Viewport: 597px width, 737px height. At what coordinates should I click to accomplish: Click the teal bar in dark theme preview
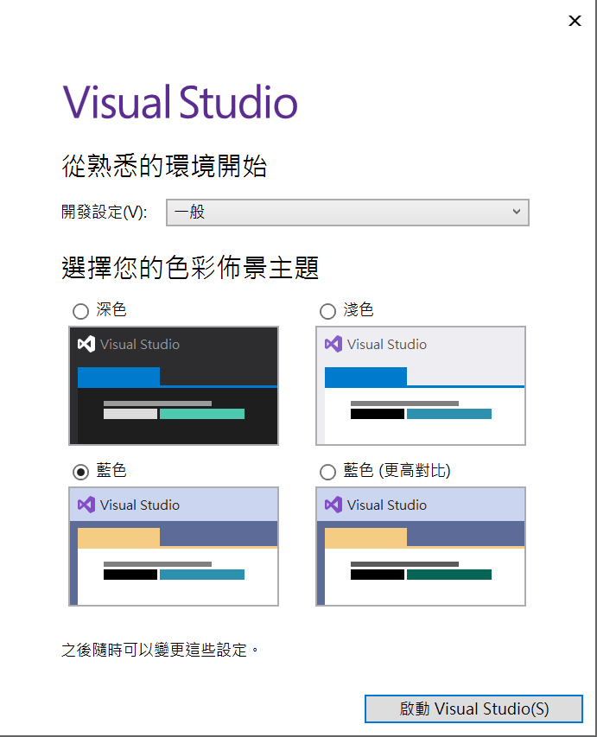coord(202,414)
